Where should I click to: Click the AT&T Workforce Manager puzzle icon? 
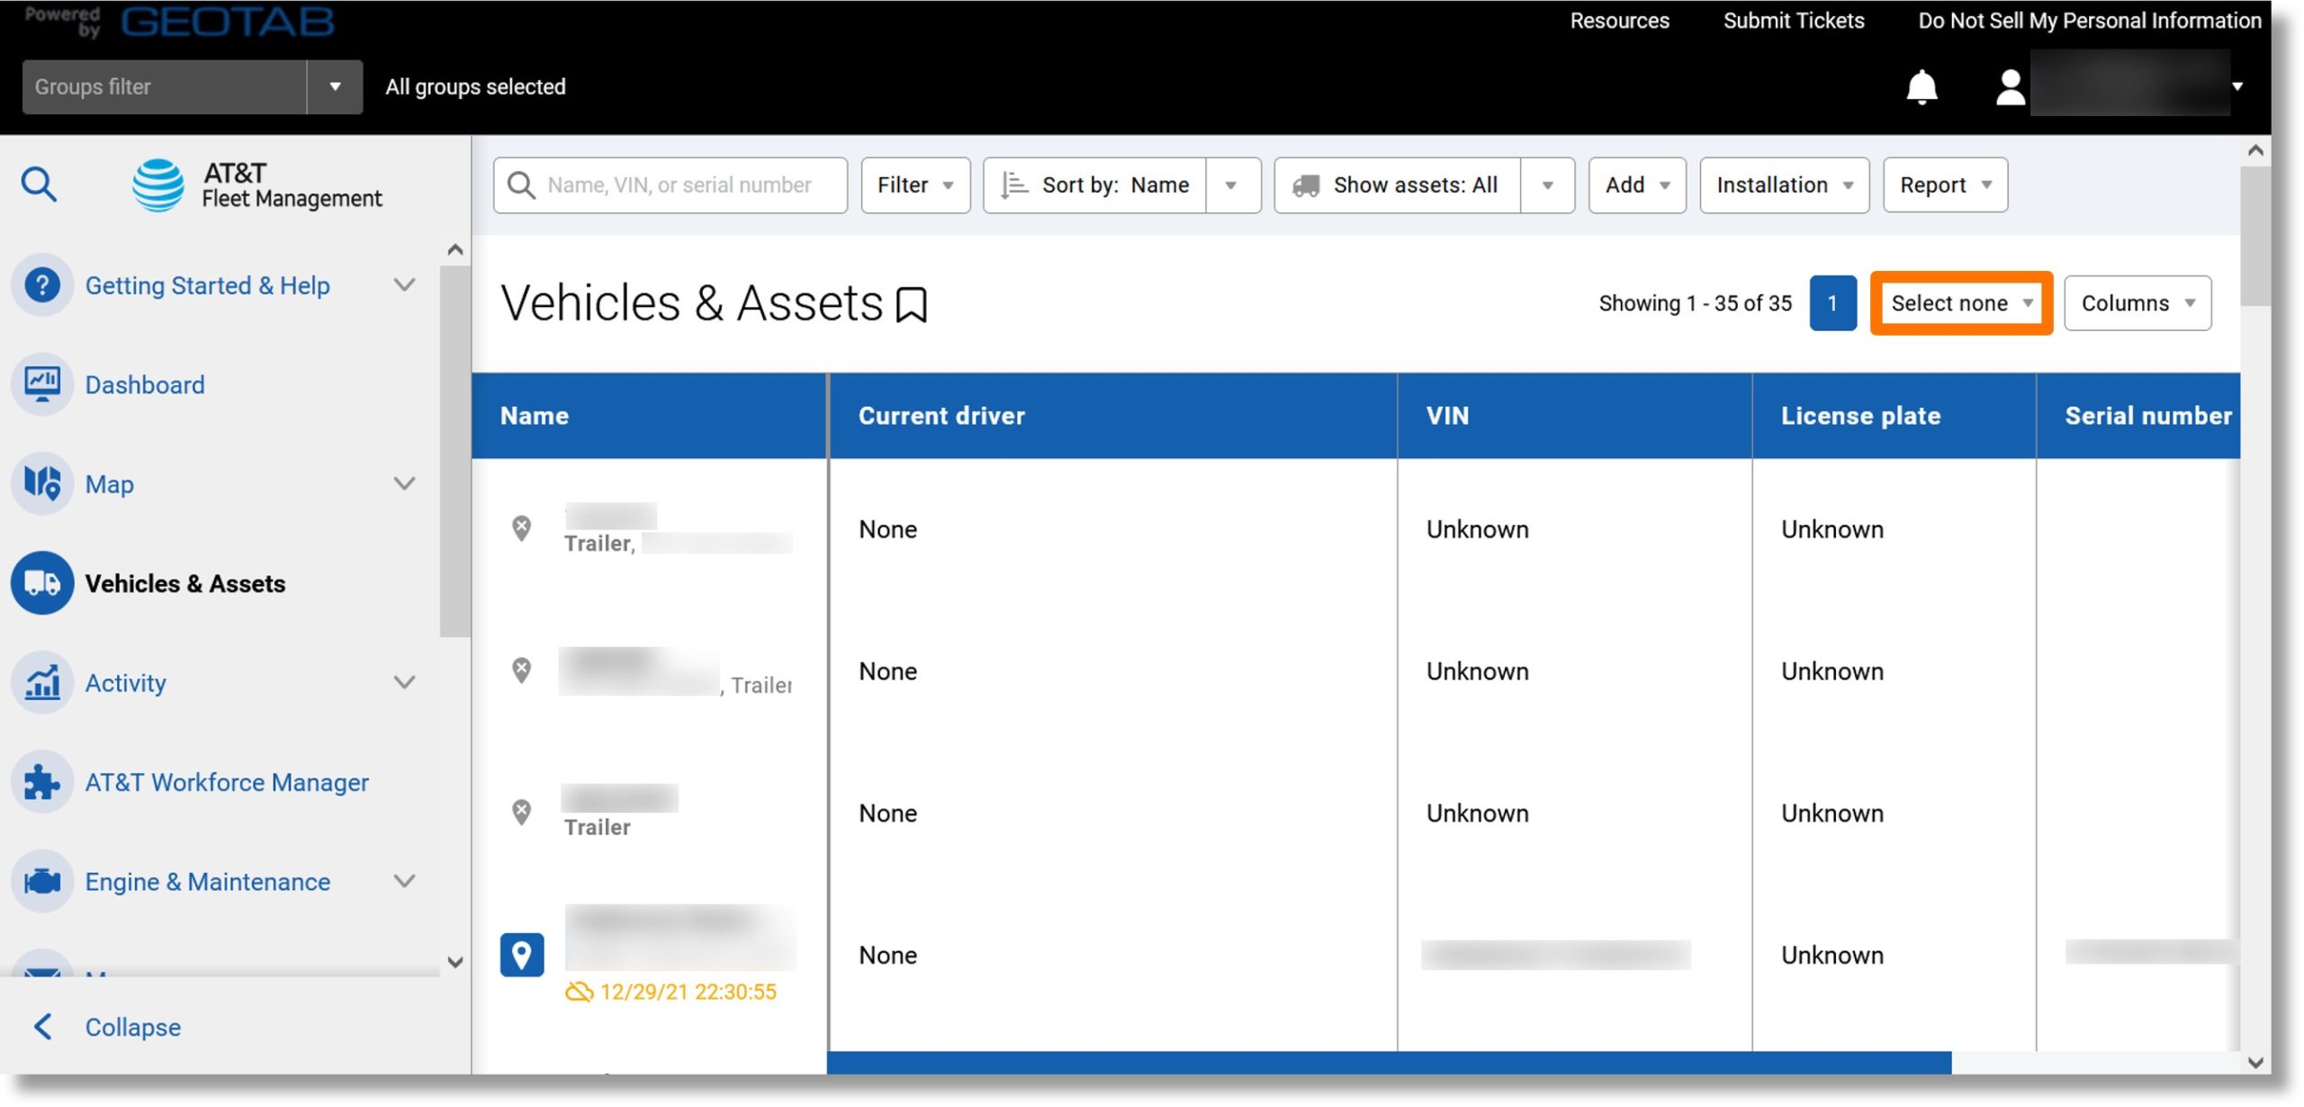coord(42,780)
